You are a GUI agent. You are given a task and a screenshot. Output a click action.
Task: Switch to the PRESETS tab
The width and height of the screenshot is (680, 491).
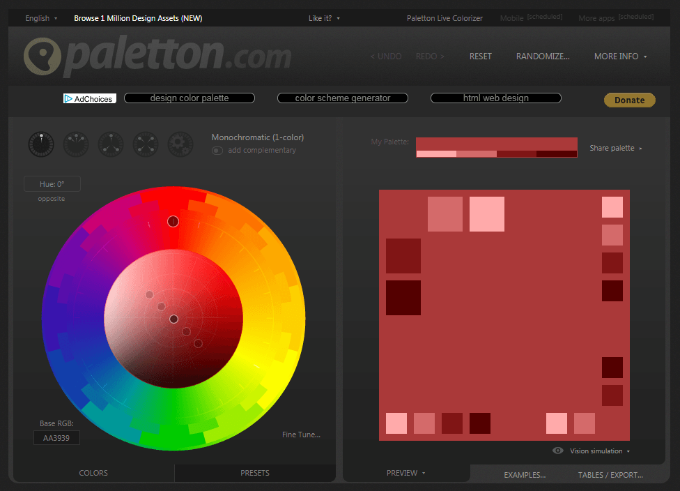pyautogui.click(x=254, y=473)
